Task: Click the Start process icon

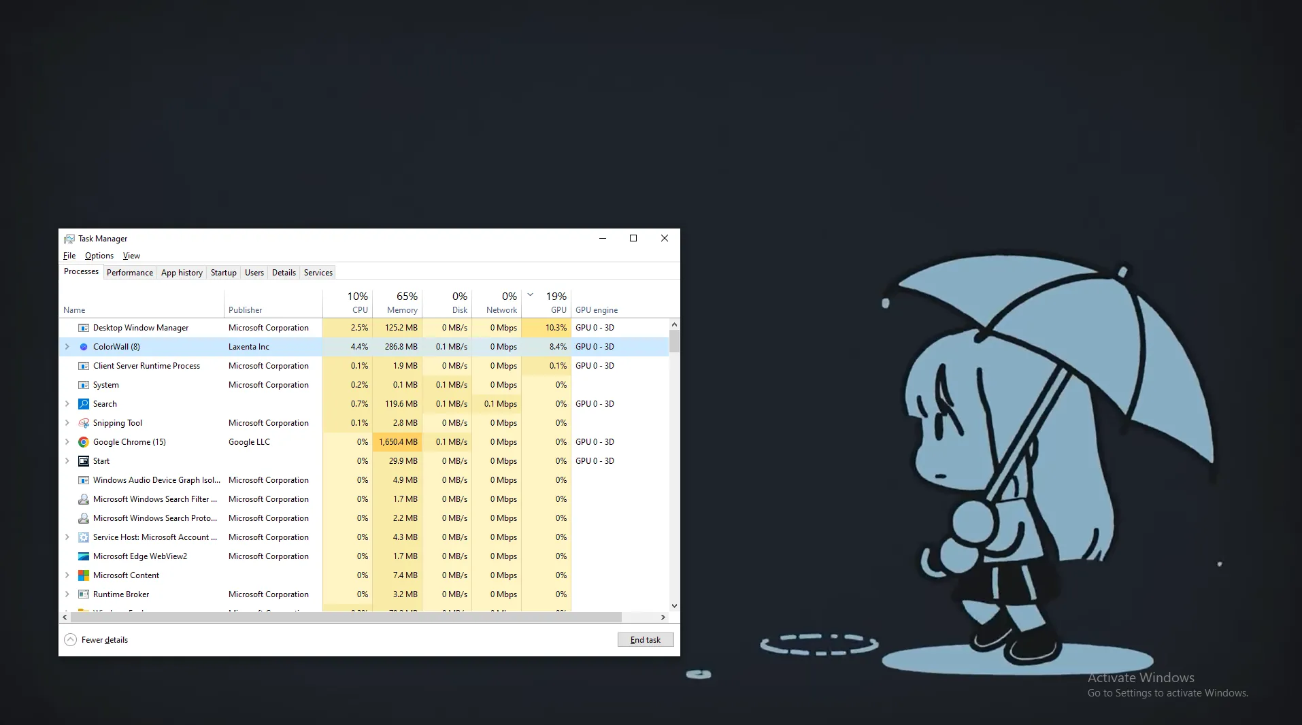Action: (84, 461)
